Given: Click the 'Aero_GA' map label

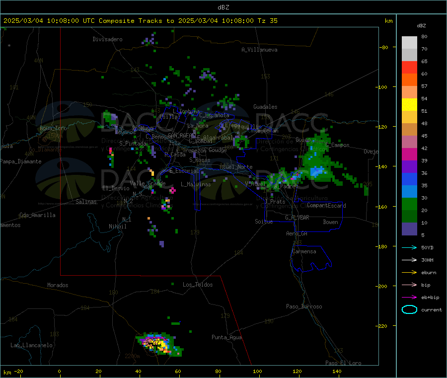Looking at the screenshot, I should pos(297,234).
